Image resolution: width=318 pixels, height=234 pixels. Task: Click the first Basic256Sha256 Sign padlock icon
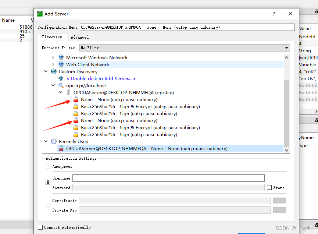76,113
